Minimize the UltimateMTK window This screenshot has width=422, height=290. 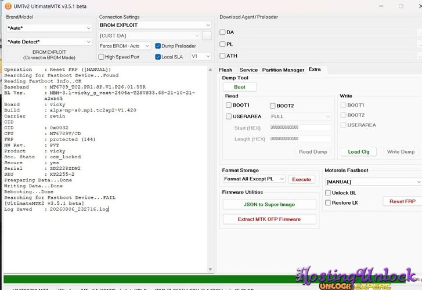pyautogui.click(x=381, y=6)
